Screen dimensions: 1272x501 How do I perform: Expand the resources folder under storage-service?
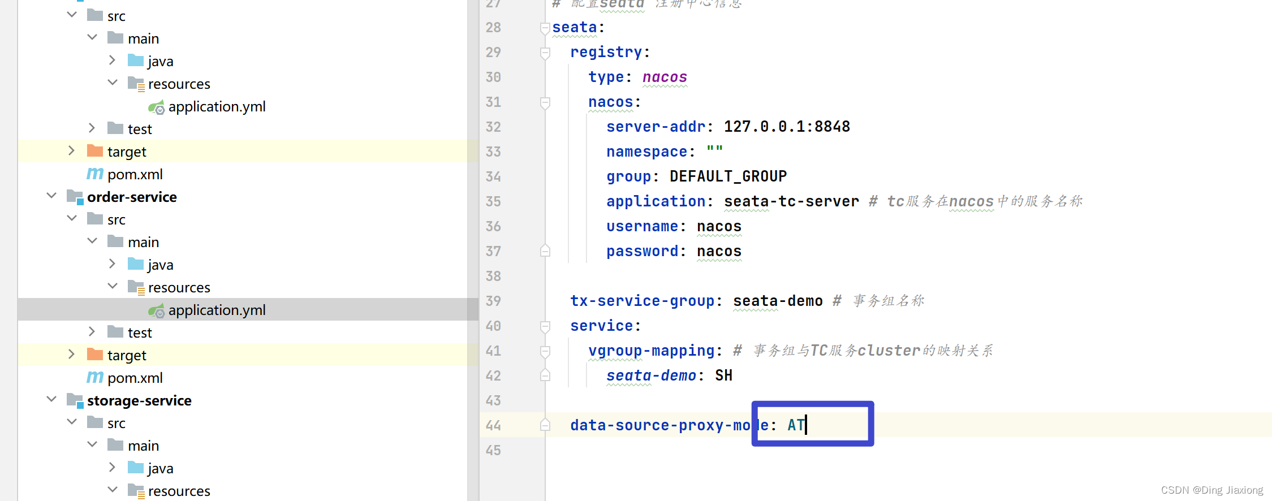[113, 490]
